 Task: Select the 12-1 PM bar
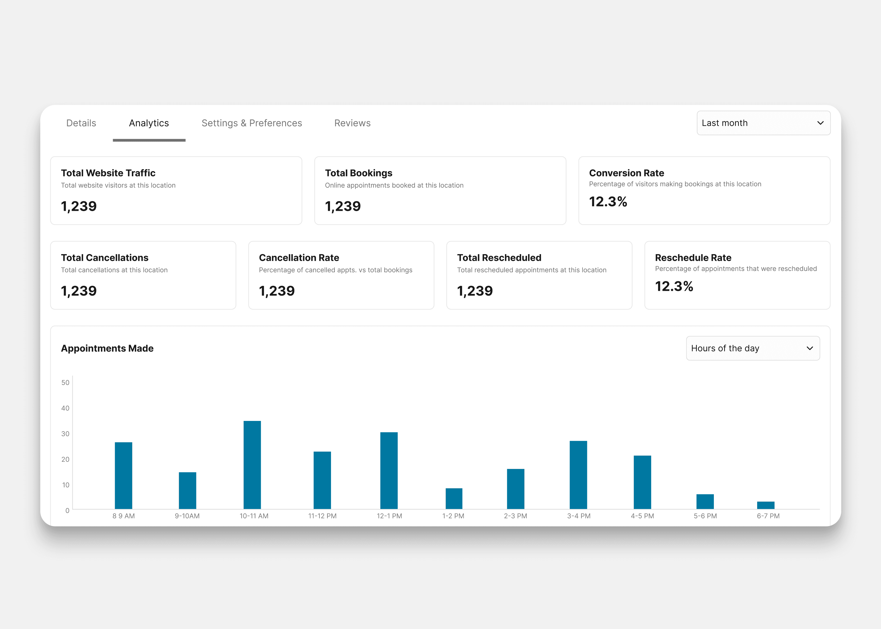[x=389, y=470]
